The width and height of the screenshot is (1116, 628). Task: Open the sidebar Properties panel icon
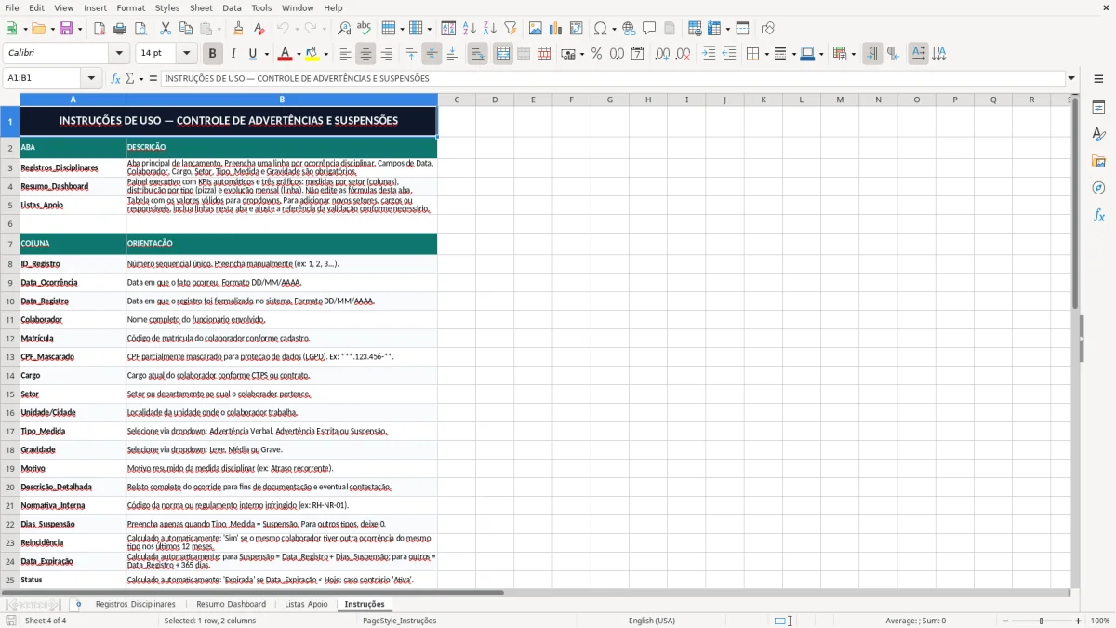pyautogui.click(x=1098, y=107)
